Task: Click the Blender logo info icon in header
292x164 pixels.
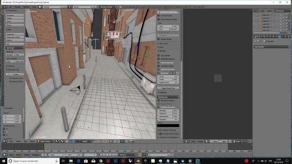Action: [x=120, y=7]
